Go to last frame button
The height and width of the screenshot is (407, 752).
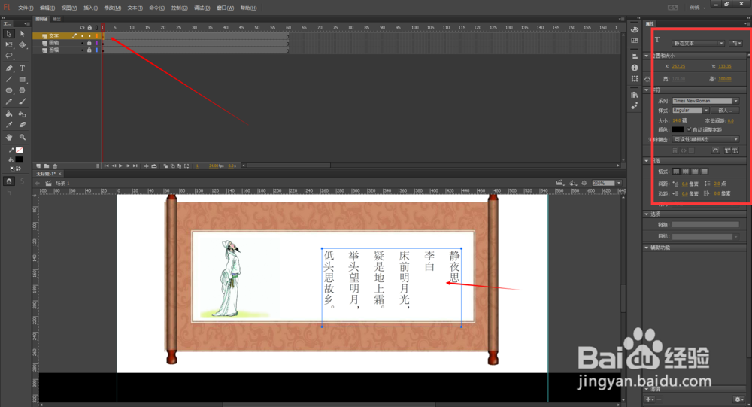135,166
